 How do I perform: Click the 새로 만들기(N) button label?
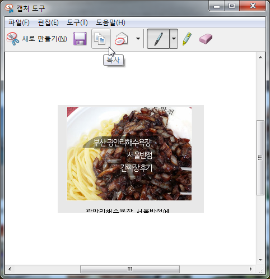(x=45, y=39)
